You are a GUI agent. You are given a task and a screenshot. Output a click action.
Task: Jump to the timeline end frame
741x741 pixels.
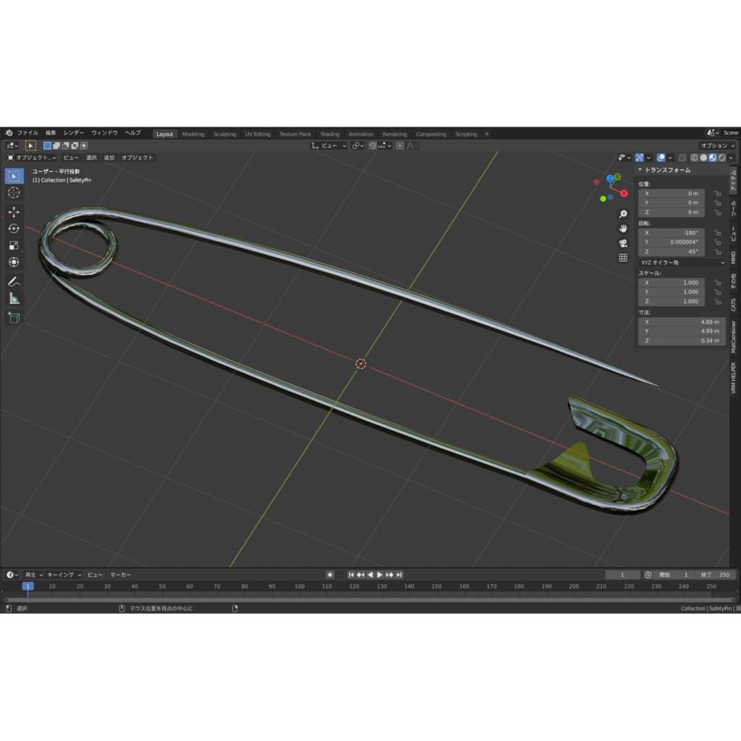(399, 575)
